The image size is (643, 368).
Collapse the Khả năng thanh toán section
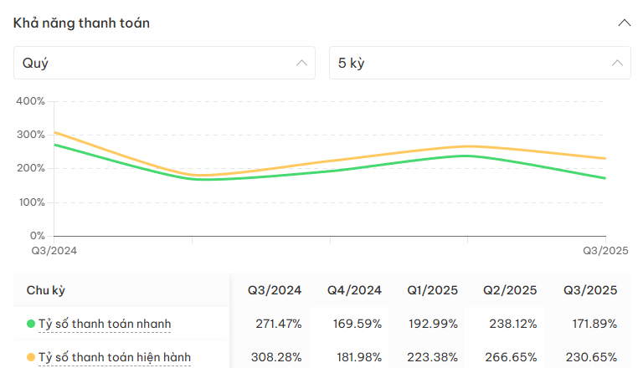[624, 23]
